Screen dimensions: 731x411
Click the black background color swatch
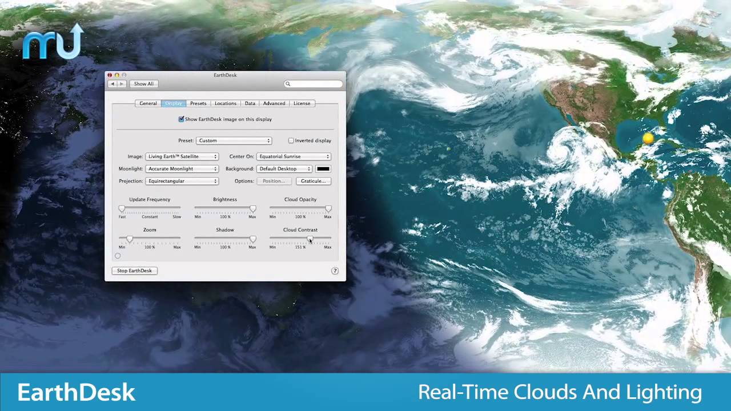click(323, 169)
